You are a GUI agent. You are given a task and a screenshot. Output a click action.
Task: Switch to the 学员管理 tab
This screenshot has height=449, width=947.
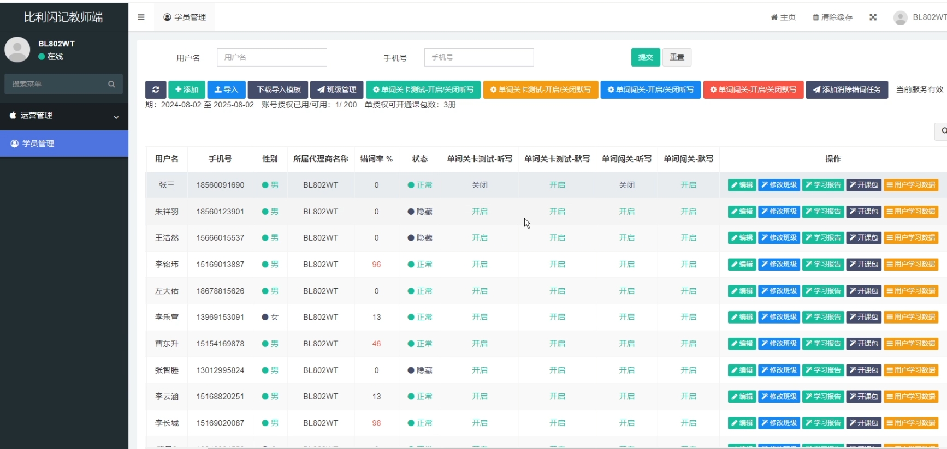tap(185, 17)
